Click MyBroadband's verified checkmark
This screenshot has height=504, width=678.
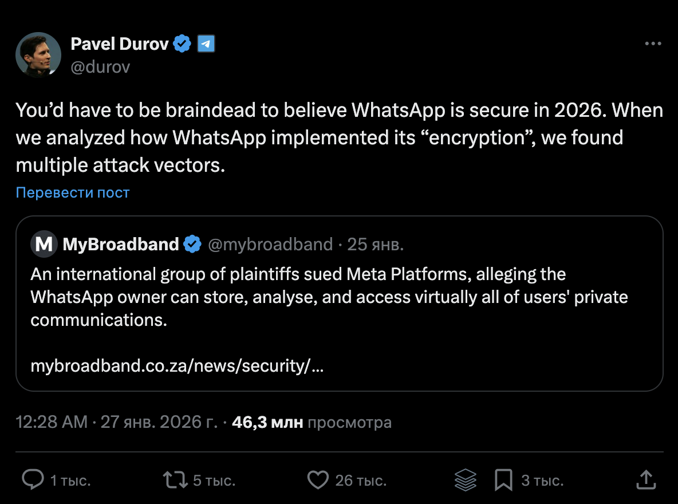click(193, 243)
